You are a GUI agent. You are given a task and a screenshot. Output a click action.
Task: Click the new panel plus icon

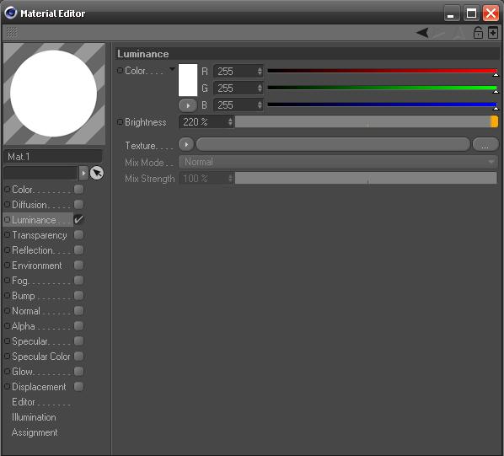[x=493, y=33]
